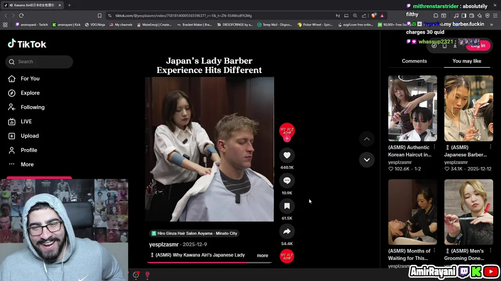Open the new tab with plus button
The height and width of the screenshot is (281, 501).
(69, 5)
